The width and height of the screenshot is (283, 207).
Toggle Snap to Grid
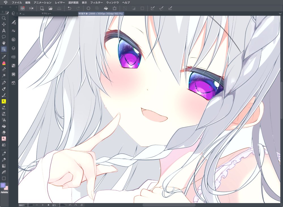tap(170, 8)
